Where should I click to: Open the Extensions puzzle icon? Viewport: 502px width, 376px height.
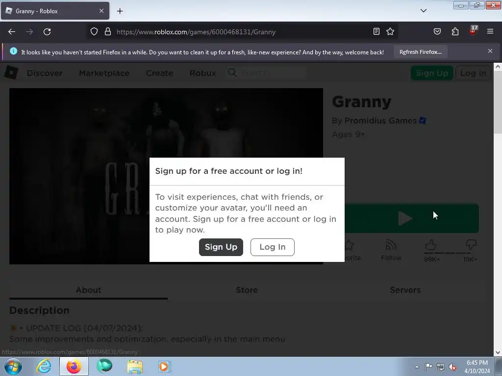[455, 31]
